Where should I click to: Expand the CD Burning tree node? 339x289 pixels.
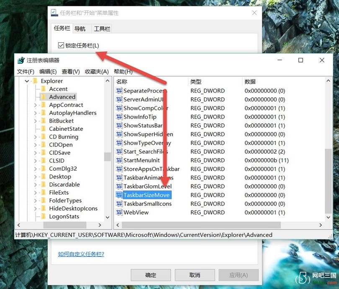36,137
